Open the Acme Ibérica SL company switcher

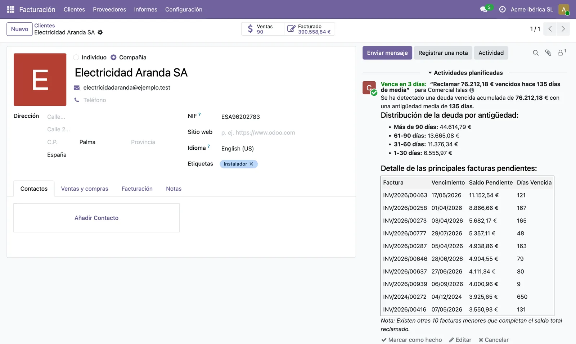(532, 9)
